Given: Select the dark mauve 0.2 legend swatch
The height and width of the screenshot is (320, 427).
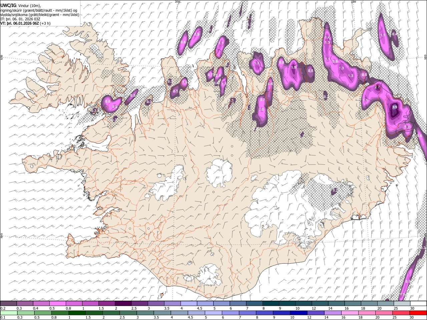Looking at the screenshot, I should [x=9, y=303].
